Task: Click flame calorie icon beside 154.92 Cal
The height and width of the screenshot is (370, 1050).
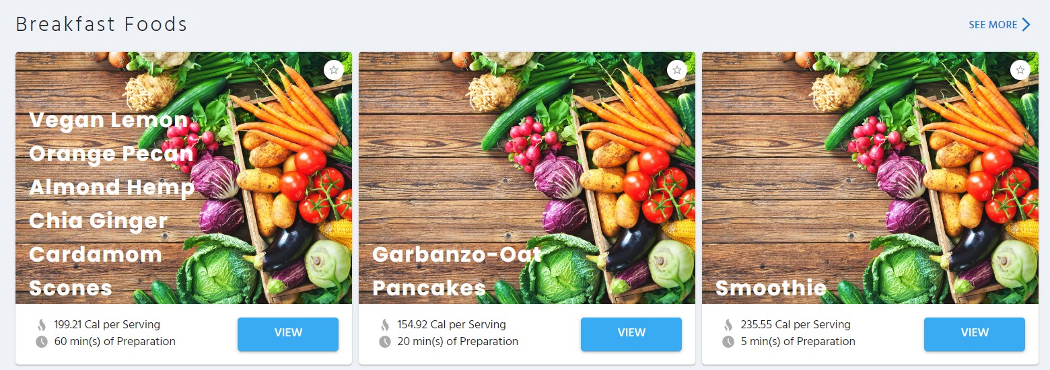Action: tap(385, 325)
